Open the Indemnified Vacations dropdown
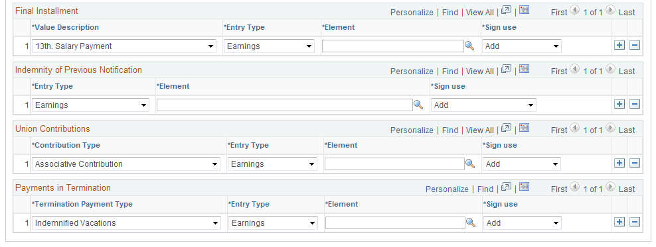 click(x=126, y=222)
